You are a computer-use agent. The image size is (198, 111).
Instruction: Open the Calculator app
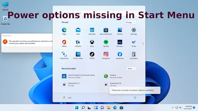pyautogui.click(x=134, y=56)
